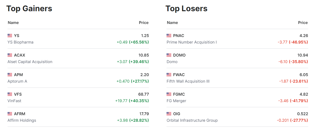Image resolution: width=314 pixels, height=129 pixels.
Task: Open the VinFast company name link
Action: [x=14, y=101]
